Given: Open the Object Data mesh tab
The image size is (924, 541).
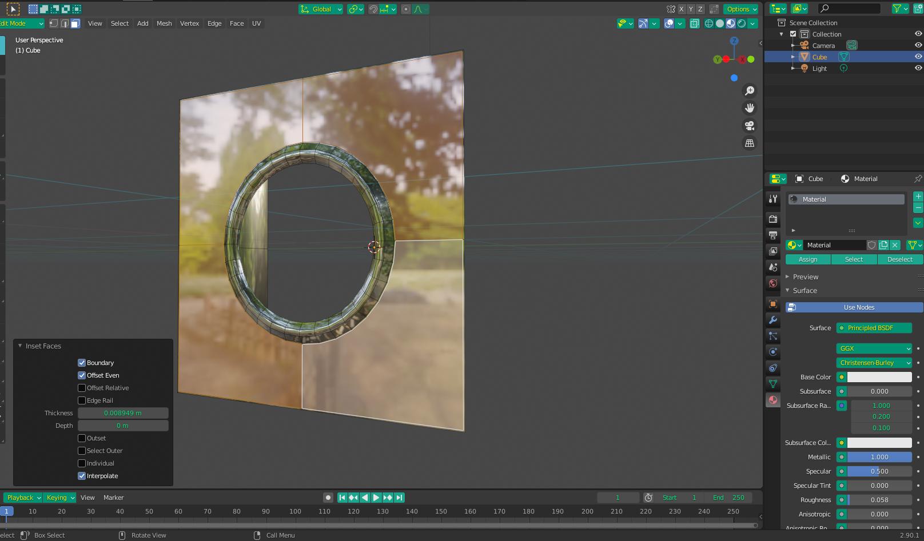Looking at the screenshot, I should pos(773,384).
